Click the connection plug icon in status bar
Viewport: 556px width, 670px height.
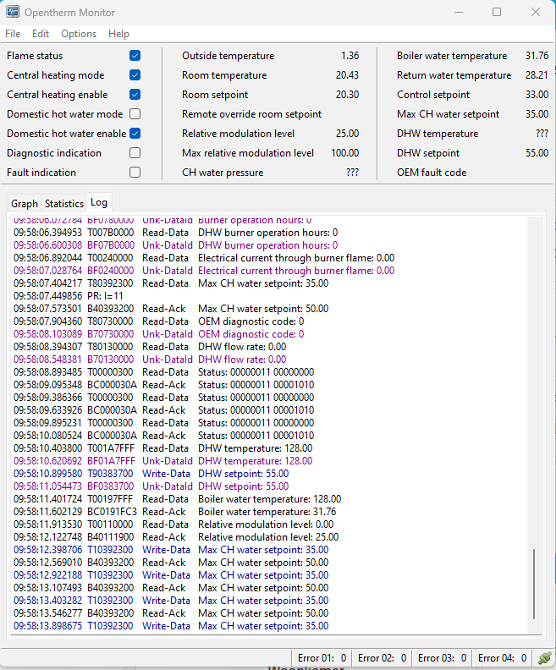click(544, 658)
